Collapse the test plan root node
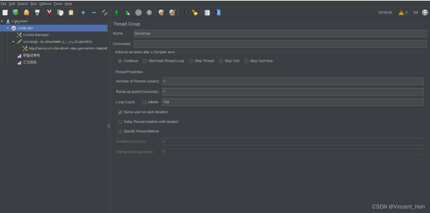The width and height of the screenshot is (430, 213). click(x=3, y=21)
